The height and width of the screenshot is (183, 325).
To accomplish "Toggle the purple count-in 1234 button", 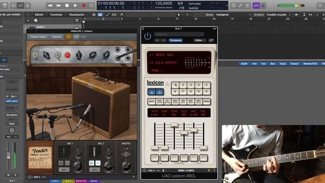I will [x=256, y=6].
